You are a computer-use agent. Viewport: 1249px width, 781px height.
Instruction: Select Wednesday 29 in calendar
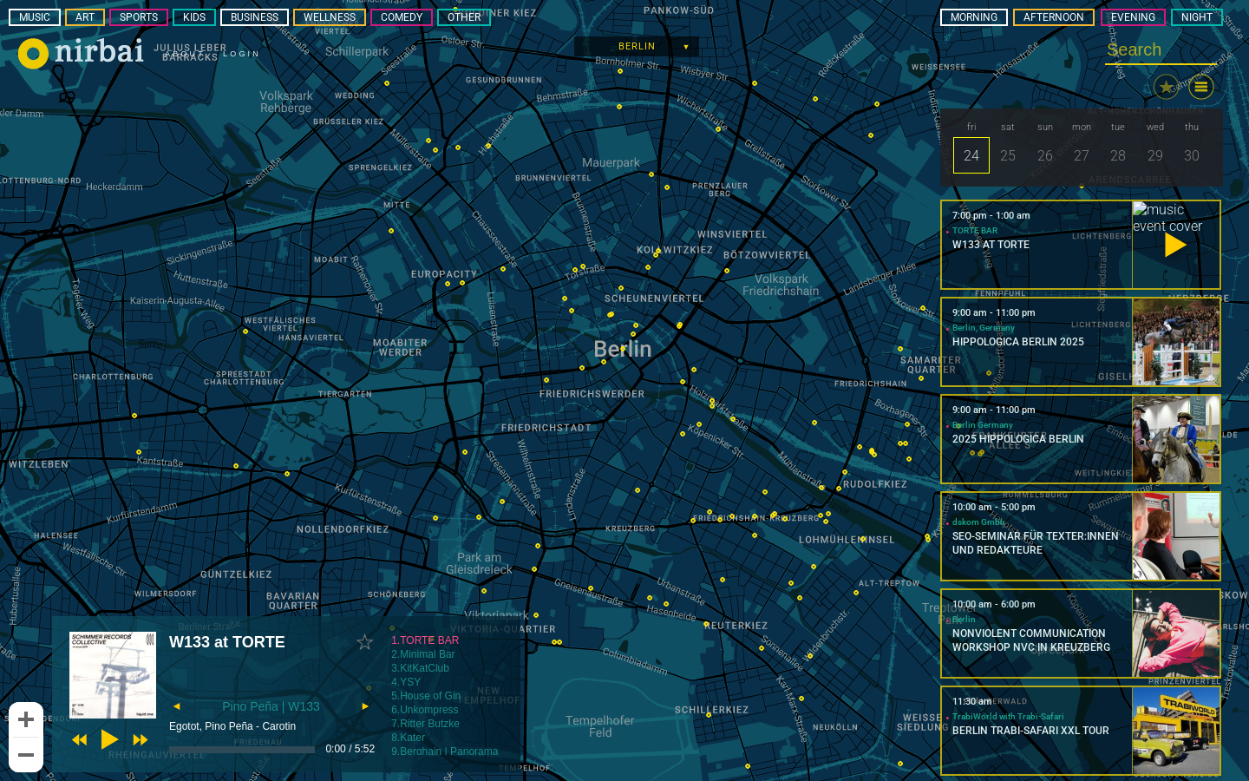pos(1155,155)
